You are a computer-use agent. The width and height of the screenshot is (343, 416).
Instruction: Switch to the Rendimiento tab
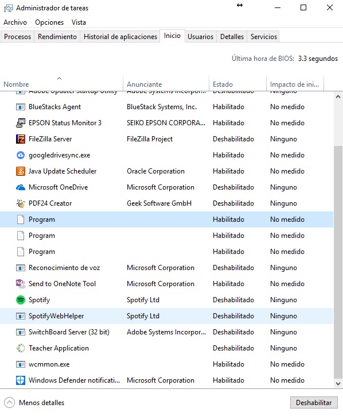(57, 37)
